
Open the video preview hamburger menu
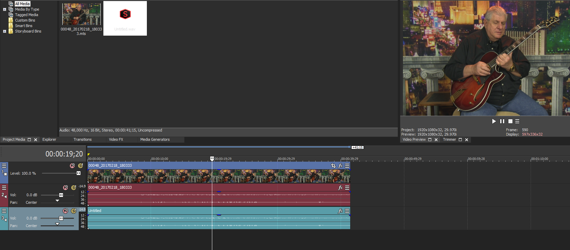coord(517,121)
